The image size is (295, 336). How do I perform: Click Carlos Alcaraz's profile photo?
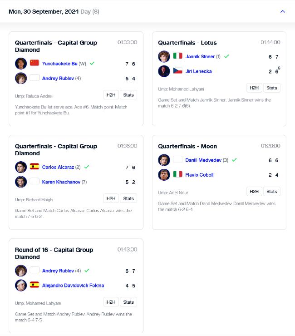click(21, 167)
